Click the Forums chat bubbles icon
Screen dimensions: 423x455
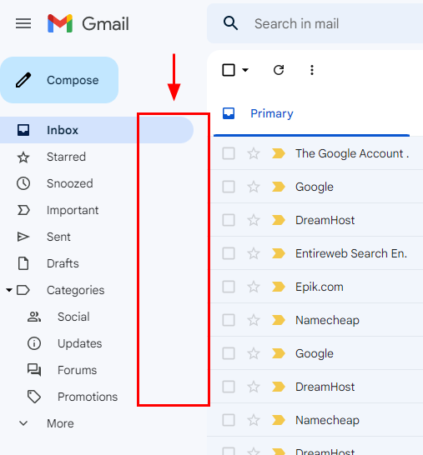click(x=34, y=370)
